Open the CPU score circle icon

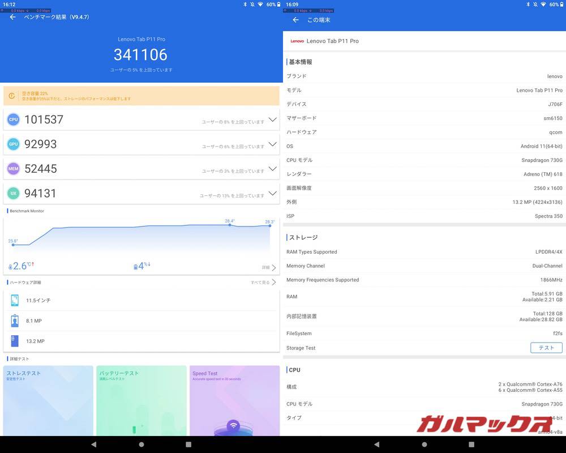pyautogui.click(x=13, y=119)
